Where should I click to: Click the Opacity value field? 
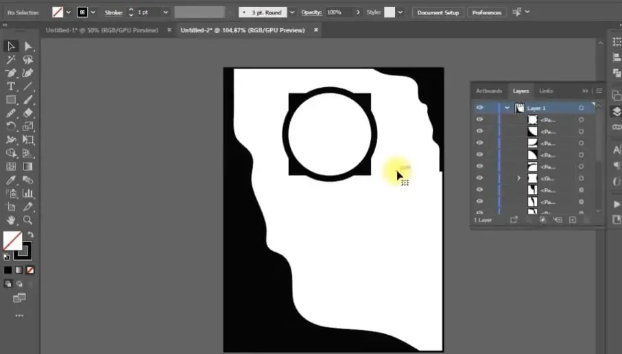click(x=335, y=12)
